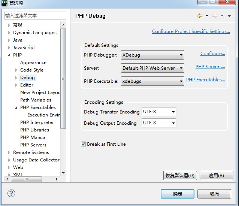Click the EPP application title icon
Image resolution: width=239 pixels, height=206 pixels.
click(4, 3)
